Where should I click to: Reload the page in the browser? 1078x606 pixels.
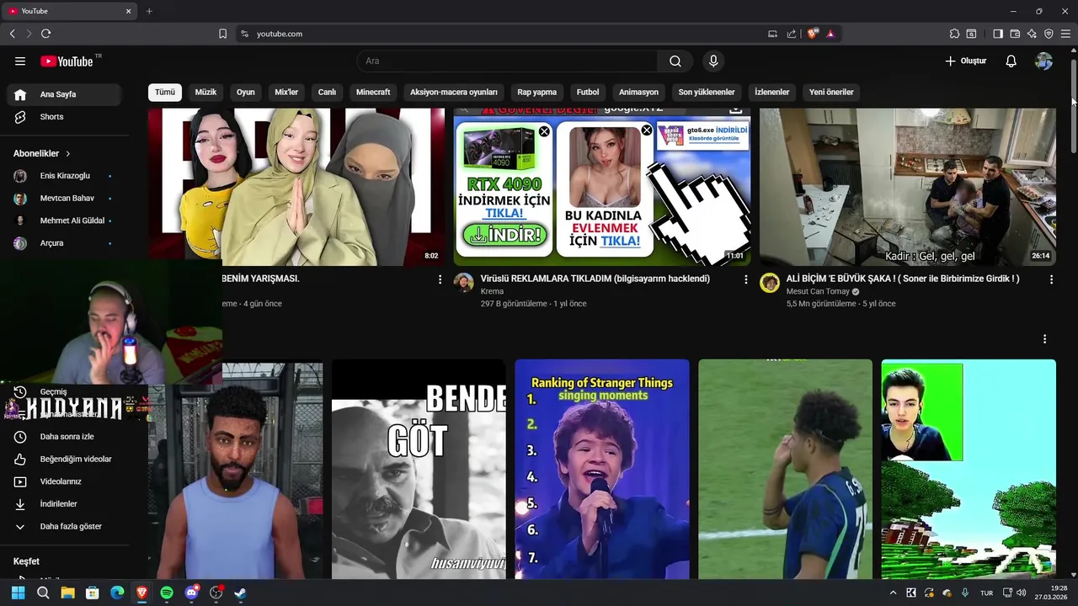coord(45,34)
